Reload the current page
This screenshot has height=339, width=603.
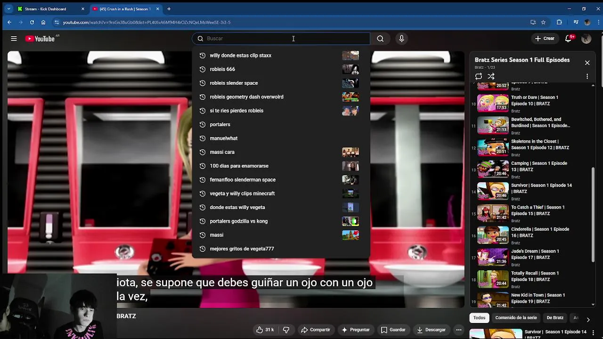(32, 22)
